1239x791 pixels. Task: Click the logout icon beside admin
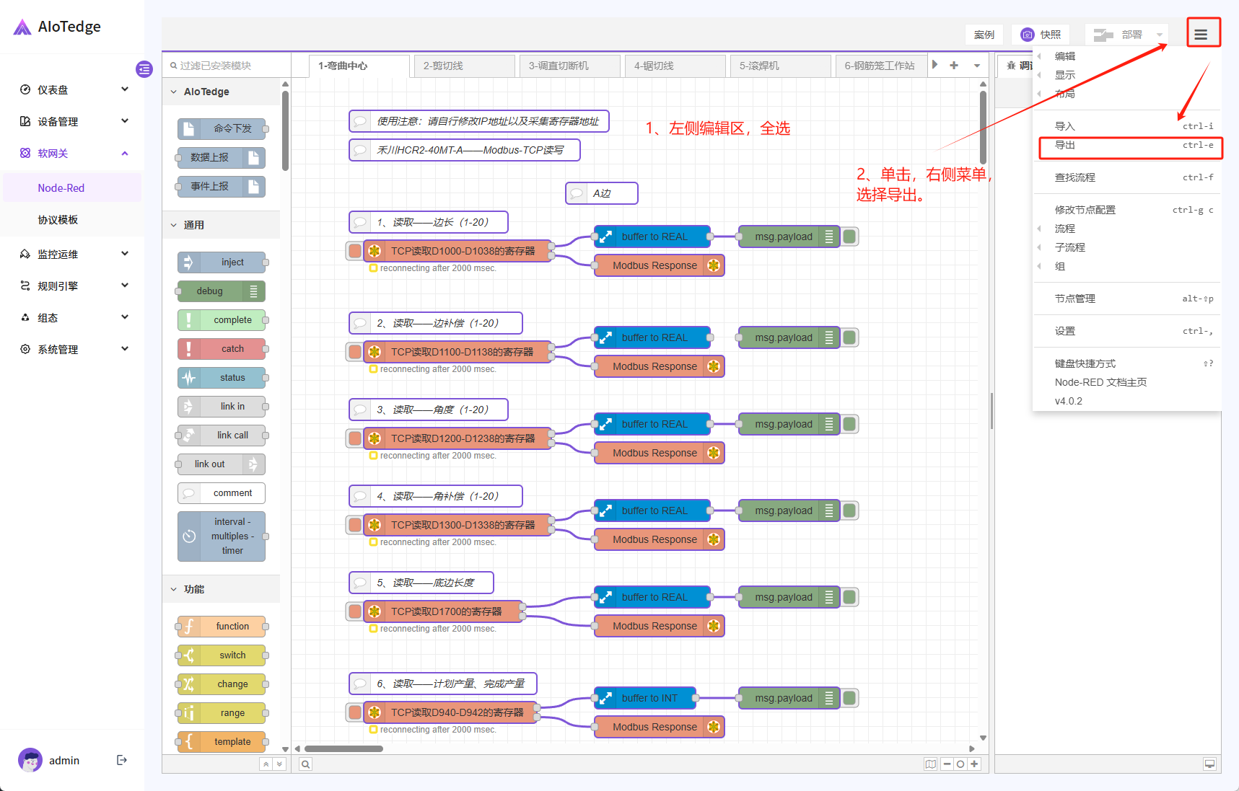(x=122, y=760)
